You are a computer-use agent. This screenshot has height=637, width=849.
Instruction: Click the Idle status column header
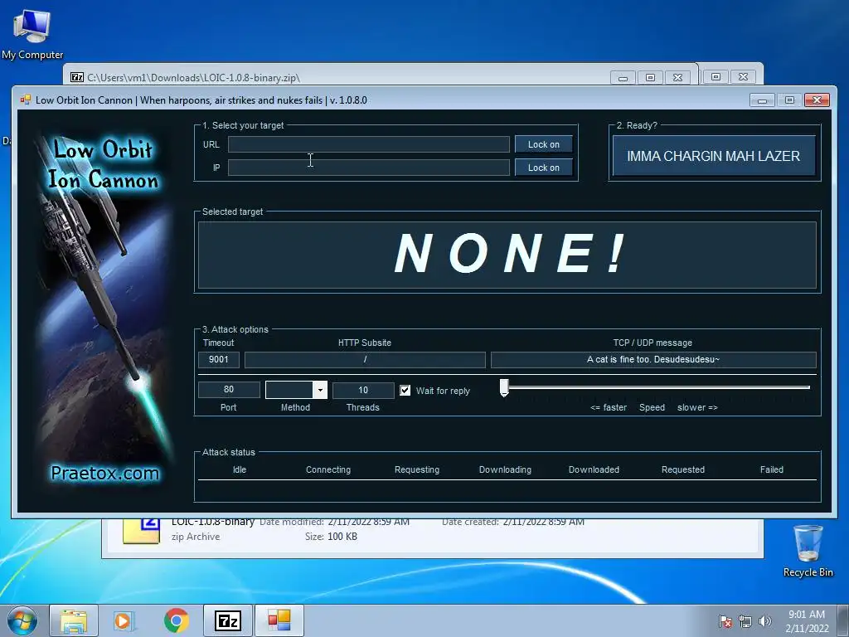pyautogui.click(x=240, y=469)
